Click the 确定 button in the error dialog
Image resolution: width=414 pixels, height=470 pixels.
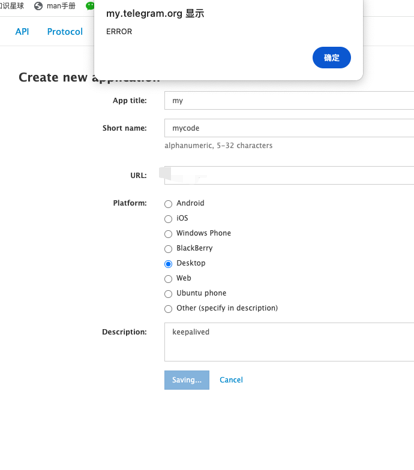[x=331, y=58]
